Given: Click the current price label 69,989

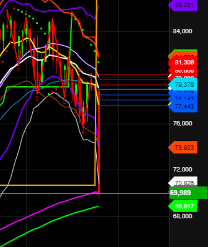Looking at the screenshot, I should click(188, 193).
